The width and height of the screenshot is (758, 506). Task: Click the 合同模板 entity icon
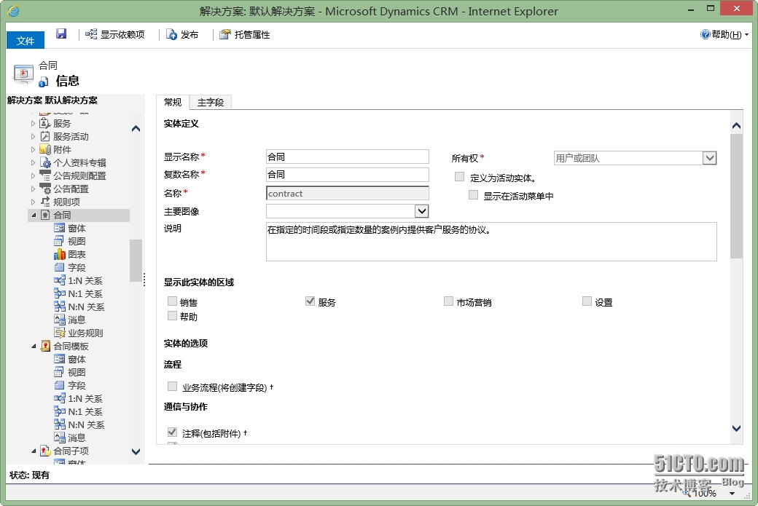pyautogui.click(x=45, y=346)
